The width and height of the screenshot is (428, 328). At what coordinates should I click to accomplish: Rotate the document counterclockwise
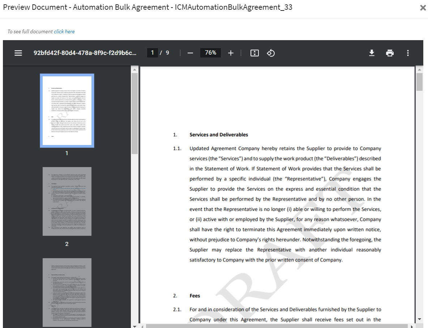coord(271,53)
